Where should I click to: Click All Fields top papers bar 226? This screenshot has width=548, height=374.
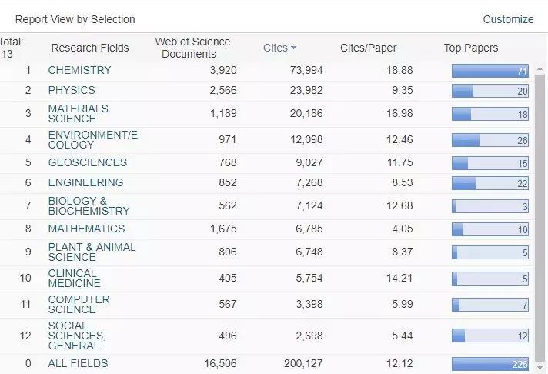490,364
